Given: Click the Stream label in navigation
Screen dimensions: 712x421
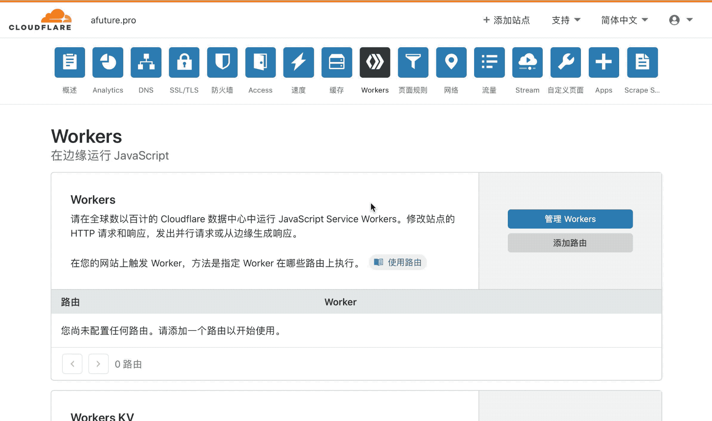Looking at the screenshot, I should click(x=528, y=90).
